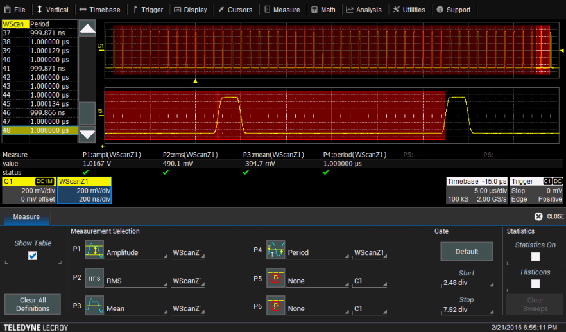The height and width of the screenshot is (332, 566).
Task: Click the gate Default button
Action: click(467, 252)
